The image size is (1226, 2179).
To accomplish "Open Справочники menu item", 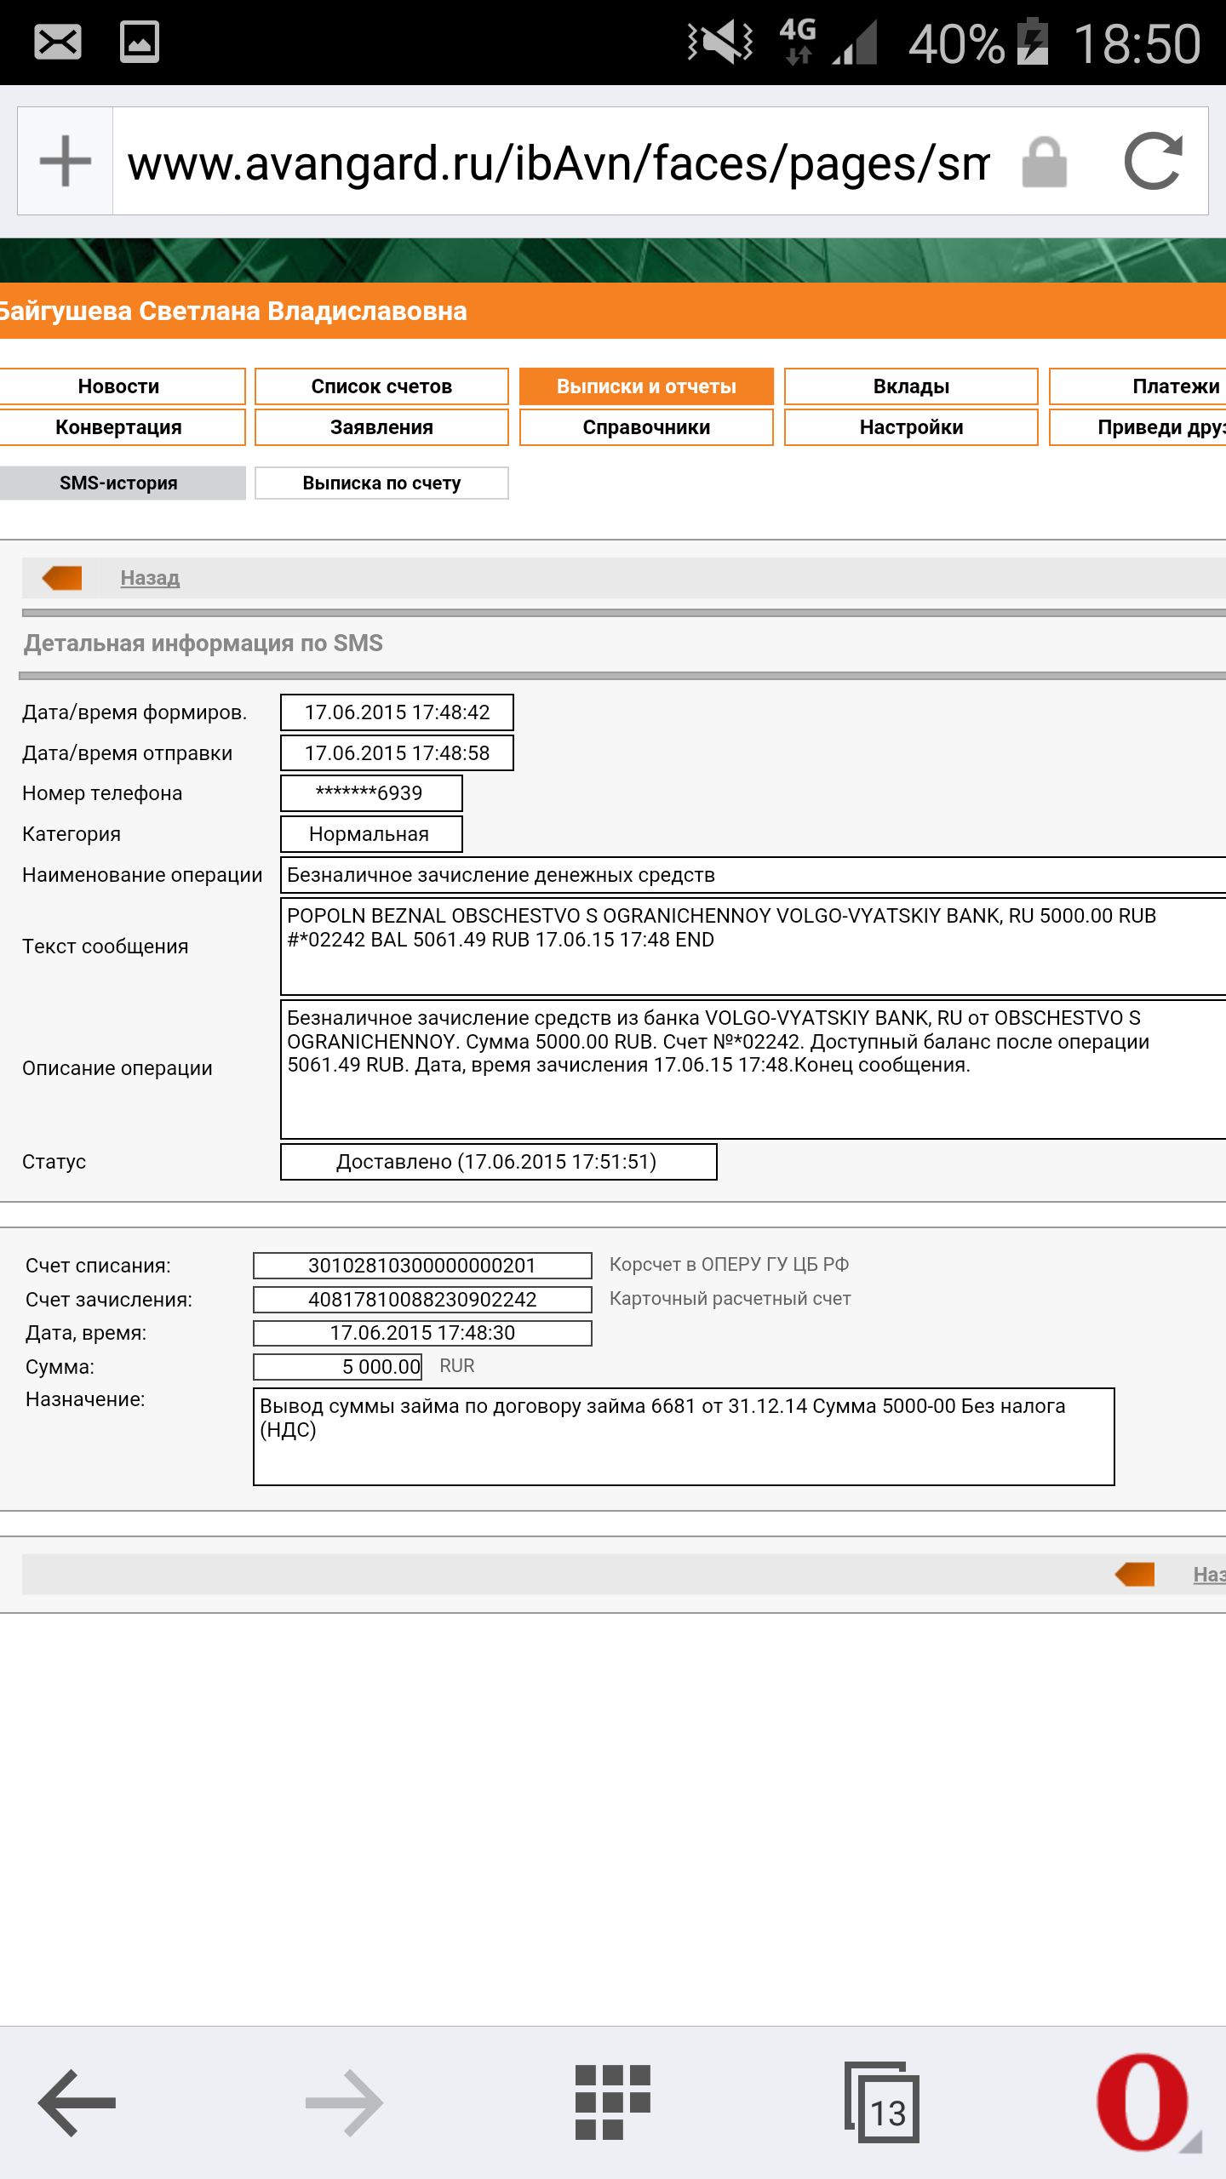I will click(646, 427).
